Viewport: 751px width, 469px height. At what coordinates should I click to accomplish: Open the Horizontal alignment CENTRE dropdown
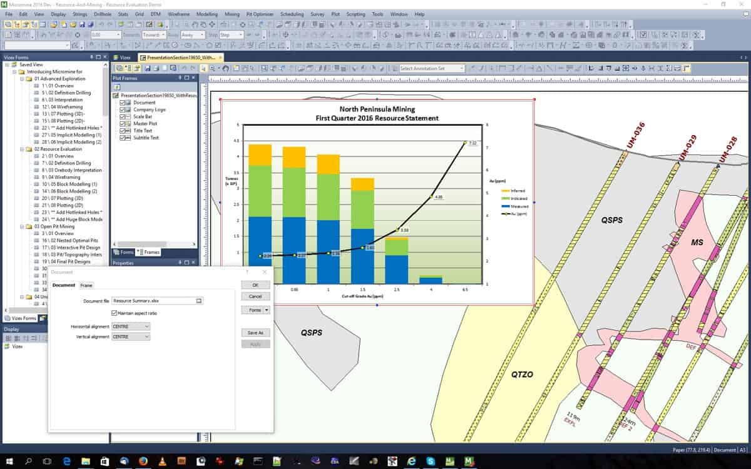pyautogui.click(x=147, y=326)
